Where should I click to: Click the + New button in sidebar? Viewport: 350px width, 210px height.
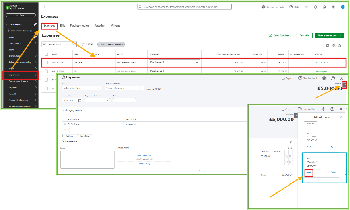pos(21,15)
